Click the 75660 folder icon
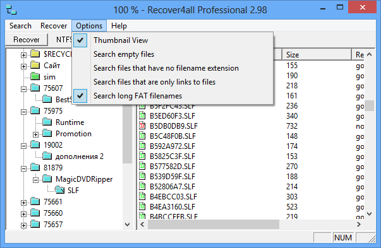The width and height of the screenshot is (381, 248). point(35,213)
